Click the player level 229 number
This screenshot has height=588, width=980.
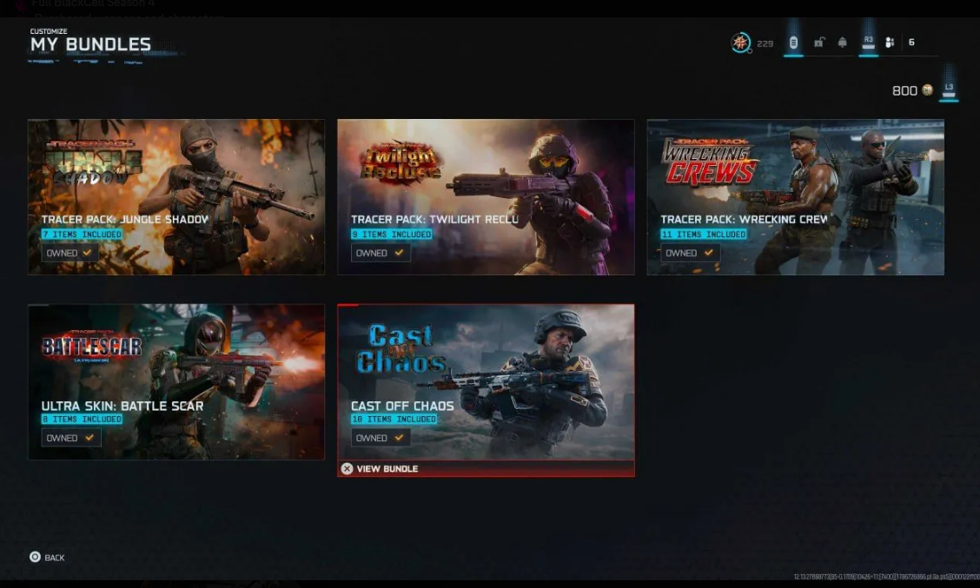pos(765,43)
